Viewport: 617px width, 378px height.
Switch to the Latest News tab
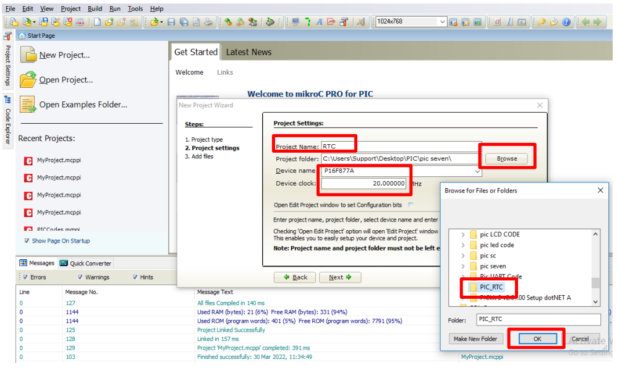point(249,52)
